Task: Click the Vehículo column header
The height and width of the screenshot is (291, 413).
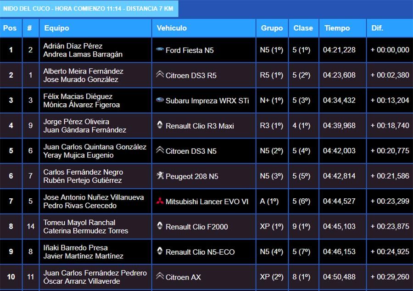Action: tap(172, 28)
